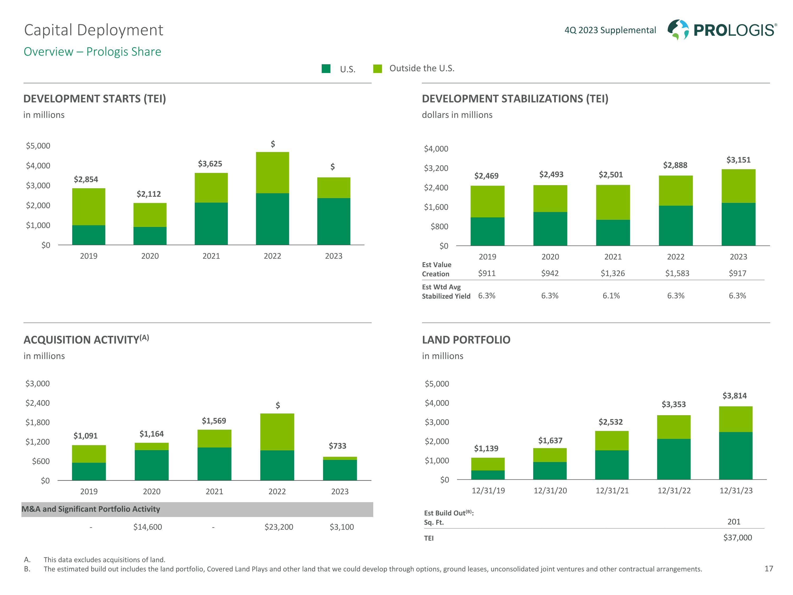
Task: Select the 2022 Development Starts bar
Action: coord(272,198)
